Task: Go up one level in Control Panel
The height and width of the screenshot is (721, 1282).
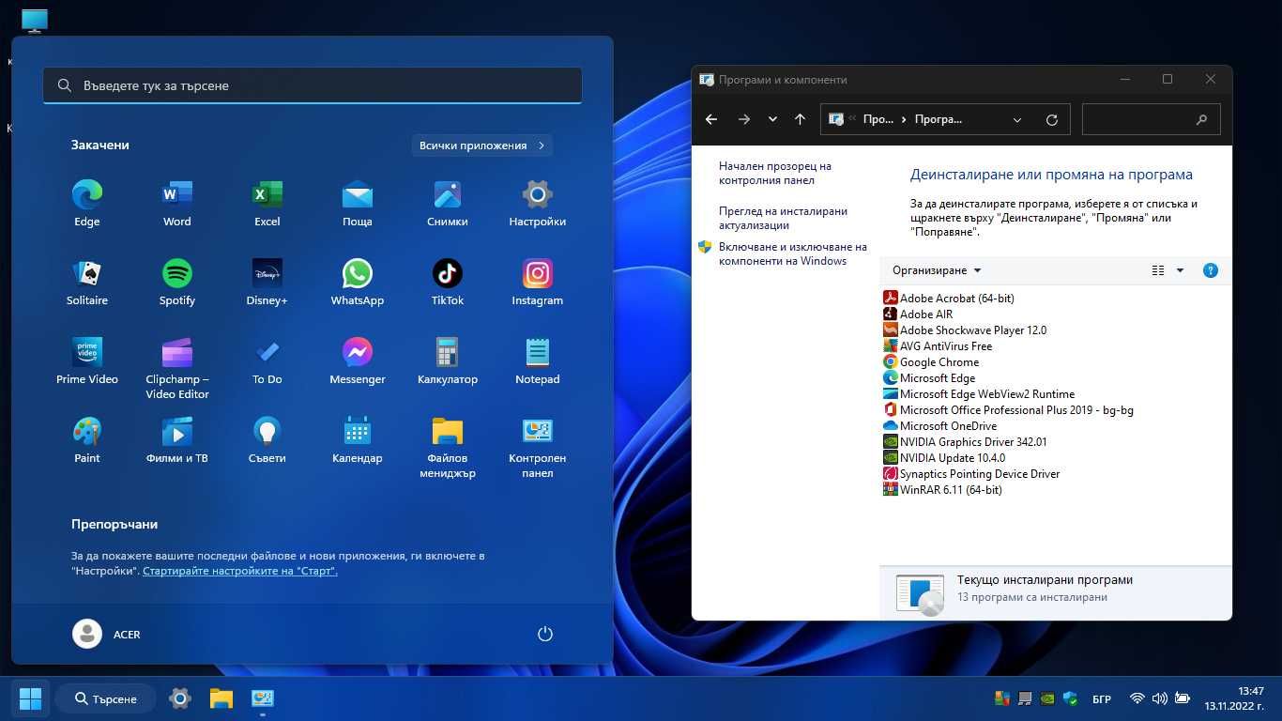Action: (800, 119)
